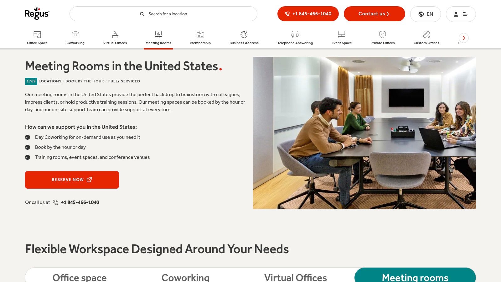Viewport: 501px width, 282px height.
Task: Click the Regus logo
Action: tap(37, 13)
